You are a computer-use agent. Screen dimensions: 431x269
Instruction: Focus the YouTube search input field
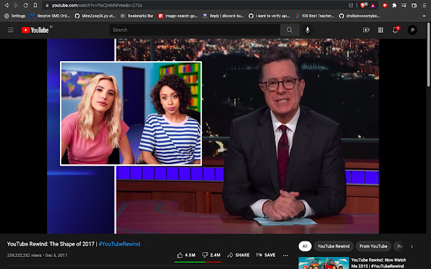(195, 30)
